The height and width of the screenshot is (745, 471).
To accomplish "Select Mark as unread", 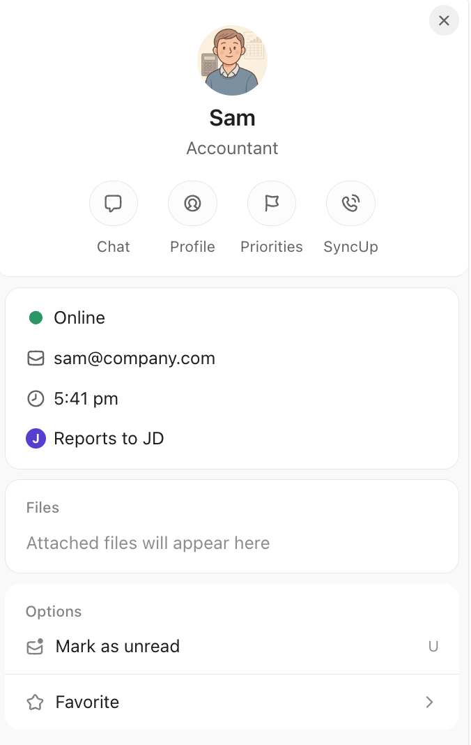I will pos(117,646).
